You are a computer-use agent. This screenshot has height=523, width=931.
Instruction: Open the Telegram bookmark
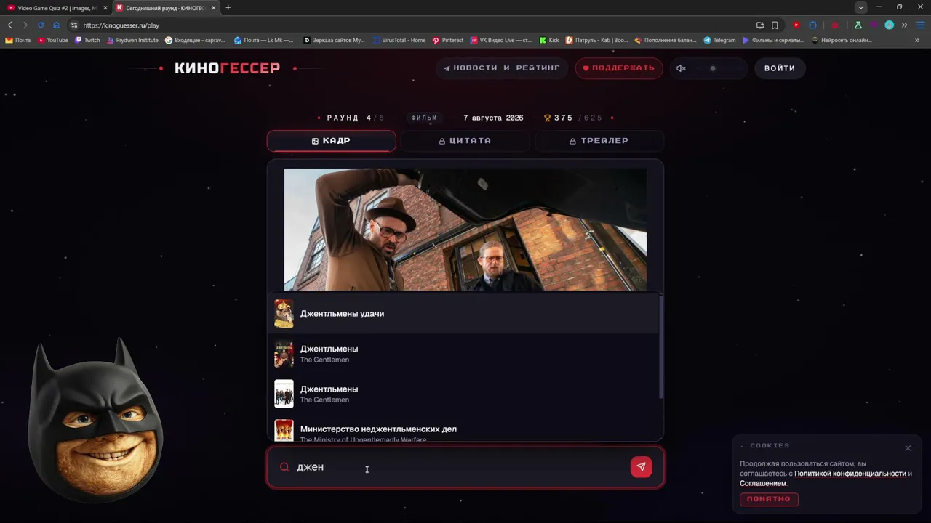tap(719, 41)
